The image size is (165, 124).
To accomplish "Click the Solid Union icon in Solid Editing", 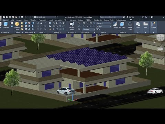I will click(x=26, y=23).
